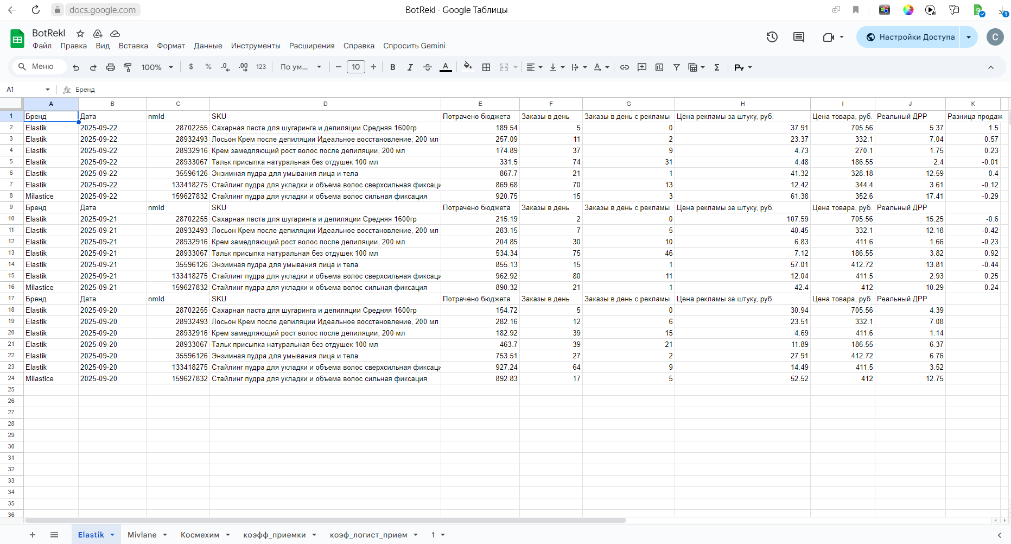Open text wrapping dropdown
1011x544 pixels.
(579, 67)
